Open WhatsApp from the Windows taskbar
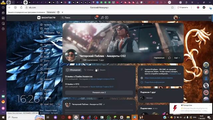 click(108, 117)
